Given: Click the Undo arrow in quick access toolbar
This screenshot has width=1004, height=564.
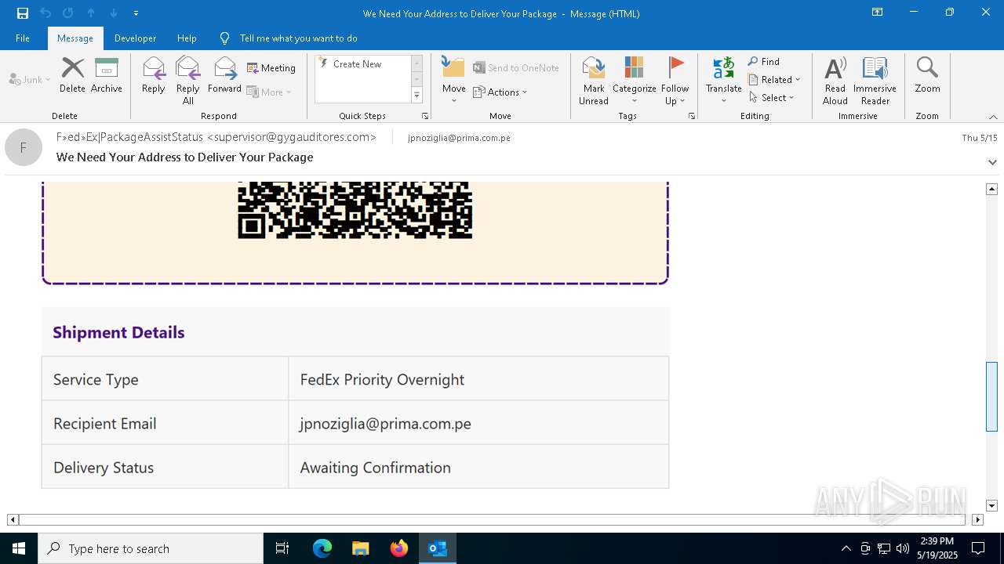Looking at the screenshot, I should pyautogui.click(x=45, y=13).
